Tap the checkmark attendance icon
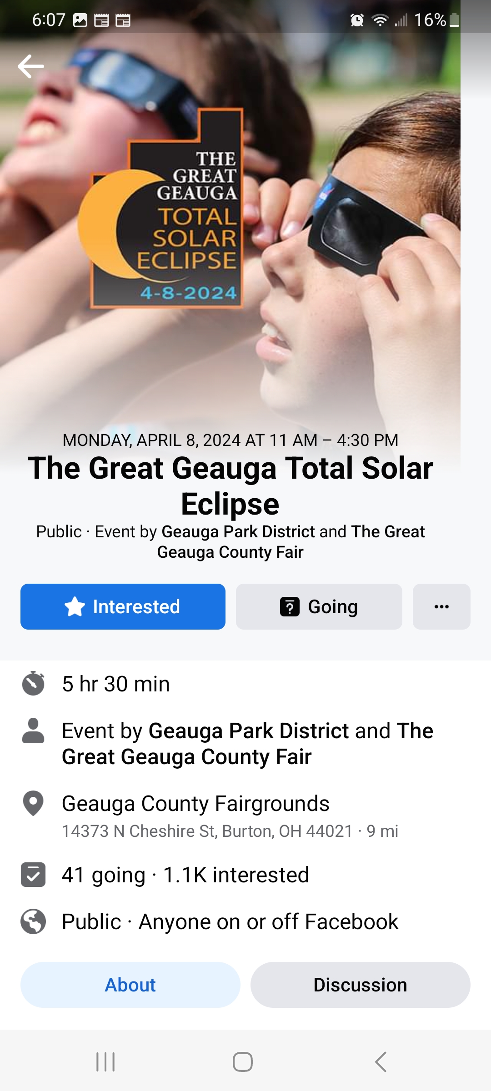 (x=33, y=875)
